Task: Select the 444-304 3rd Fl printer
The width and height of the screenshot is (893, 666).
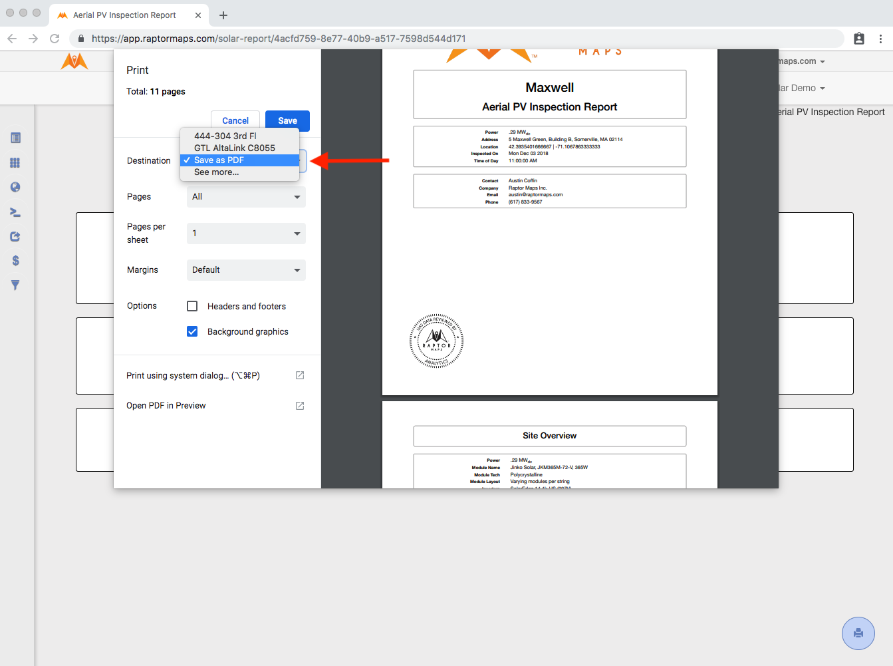Action: pos(239,136)
